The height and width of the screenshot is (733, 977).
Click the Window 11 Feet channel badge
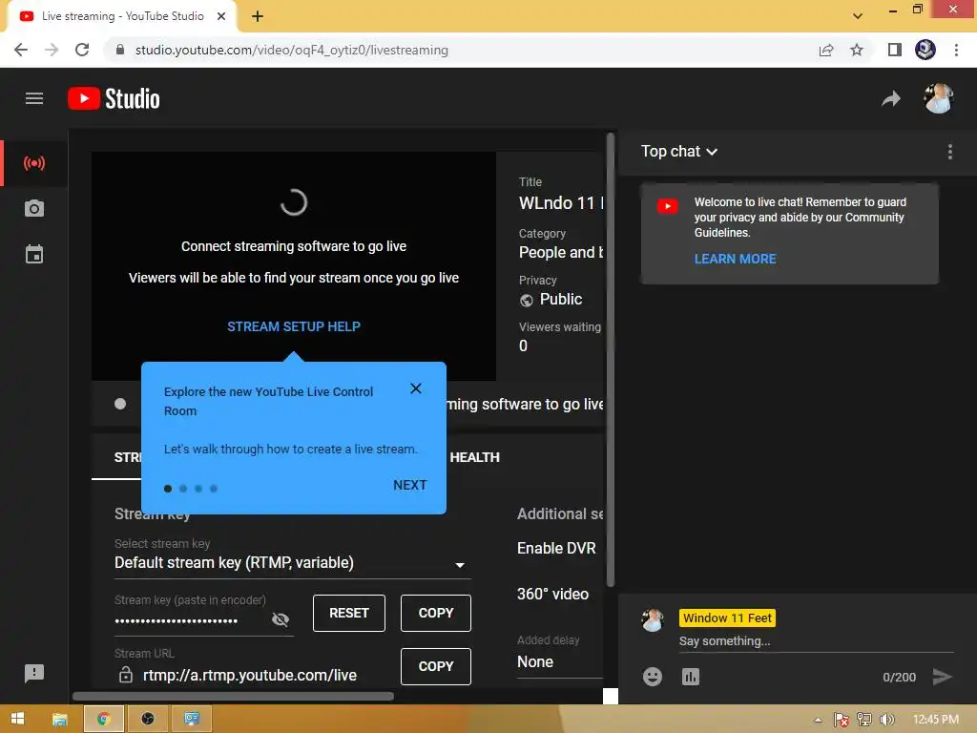coord(727,618)
